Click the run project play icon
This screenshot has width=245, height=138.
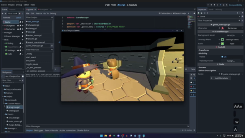[208, 5]
